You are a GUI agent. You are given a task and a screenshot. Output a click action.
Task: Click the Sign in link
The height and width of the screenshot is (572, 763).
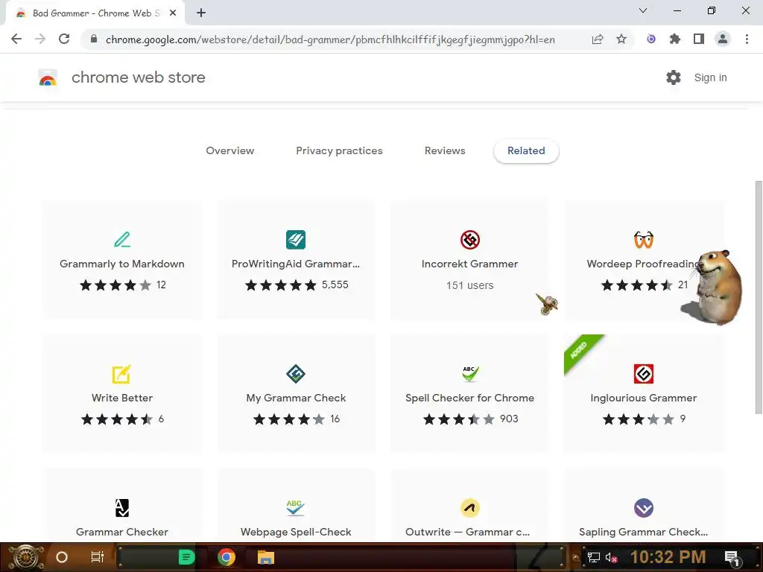click(710, 77)
